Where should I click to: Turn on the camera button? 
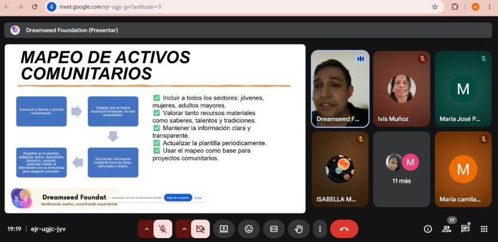pyautogui.click(x=200, y=229)
